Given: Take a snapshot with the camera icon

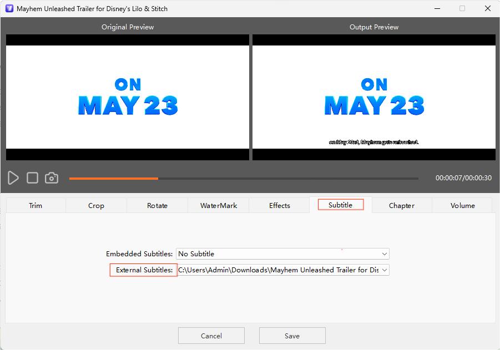Looking at the screenshot, I should tap(52, 177).
